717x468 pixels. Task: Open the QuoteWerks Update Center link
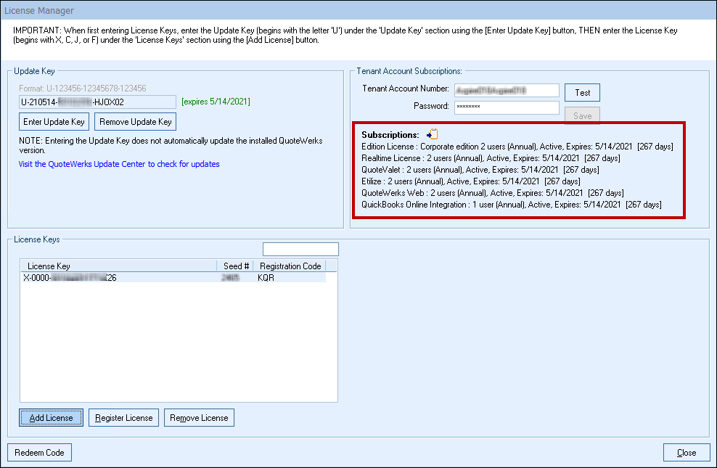pos(119,164)
